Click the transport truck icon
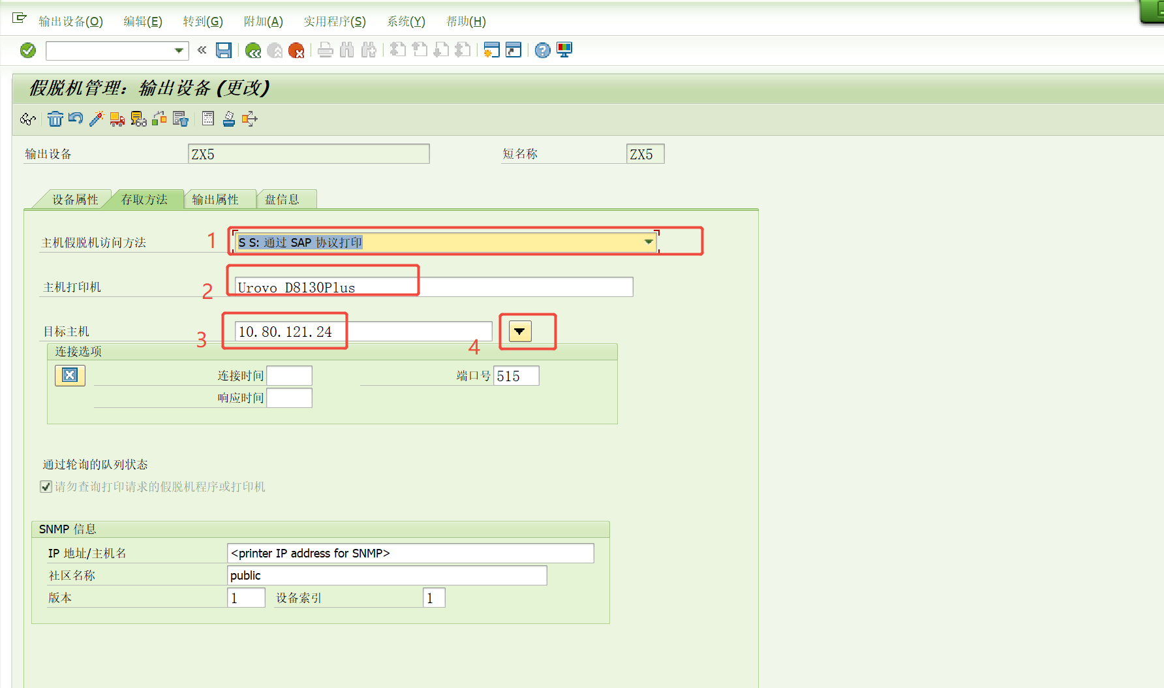 [x=117, y=119]
